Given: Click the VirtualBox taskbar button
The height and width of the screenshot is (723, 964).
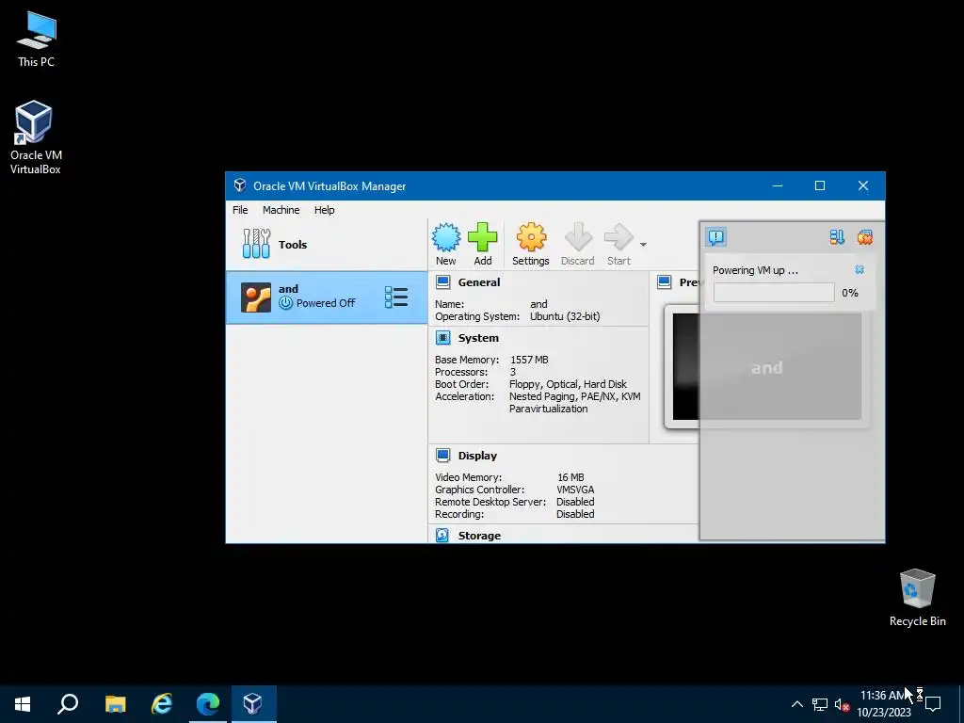Looking at the screenshot, I should (253, 704).
